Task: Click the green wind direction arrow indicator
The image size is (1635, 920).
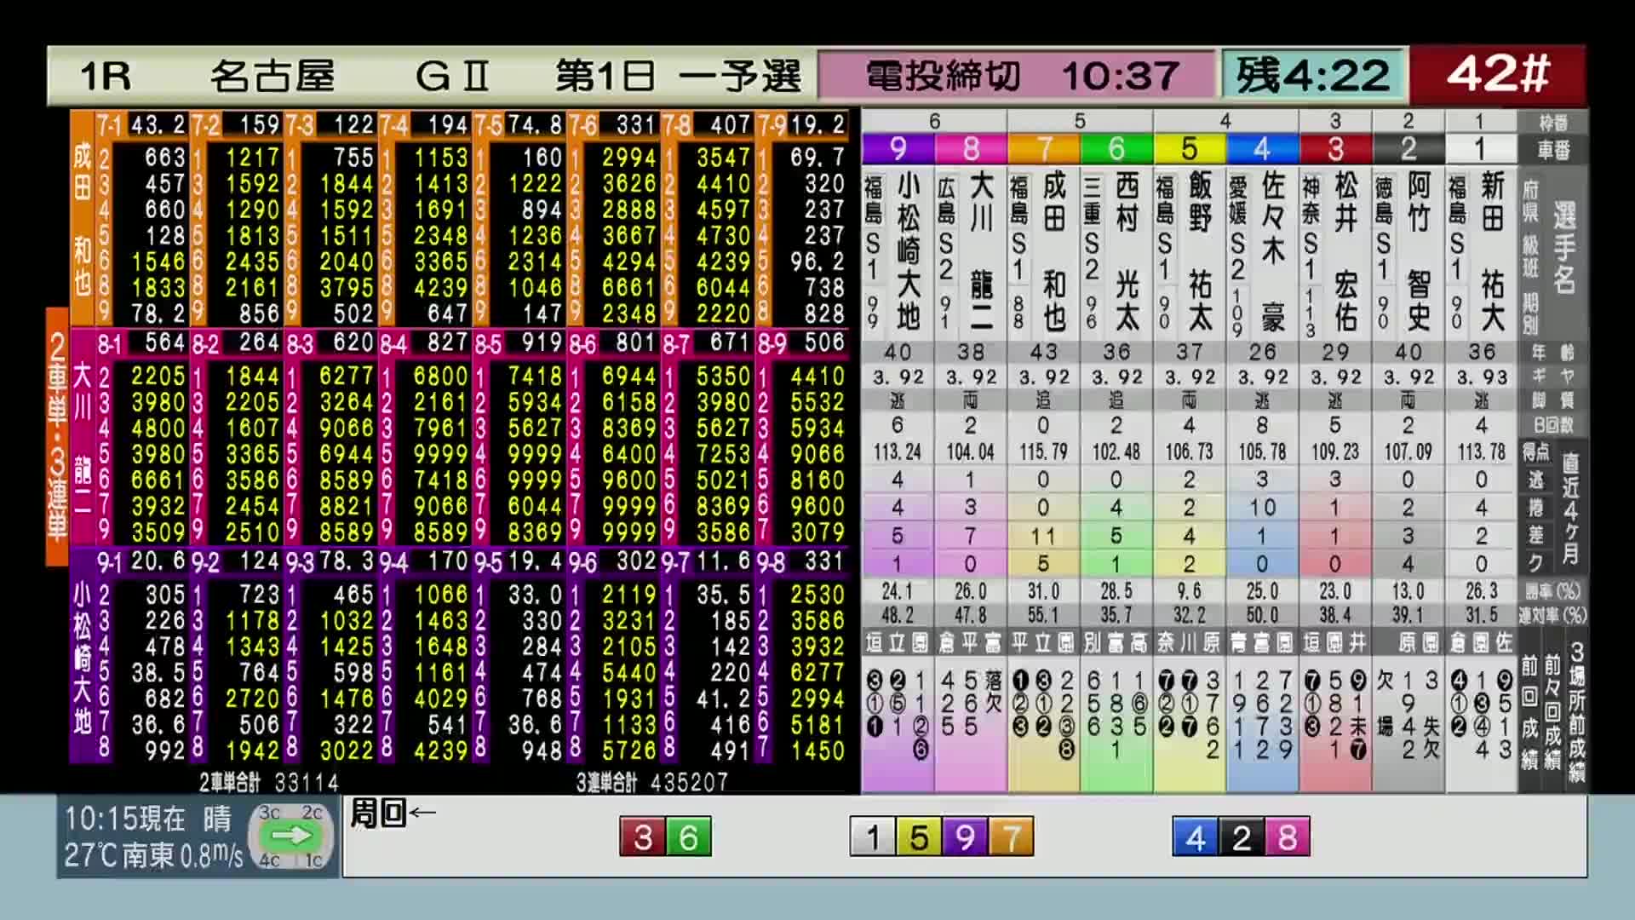Action: (291, 836)
